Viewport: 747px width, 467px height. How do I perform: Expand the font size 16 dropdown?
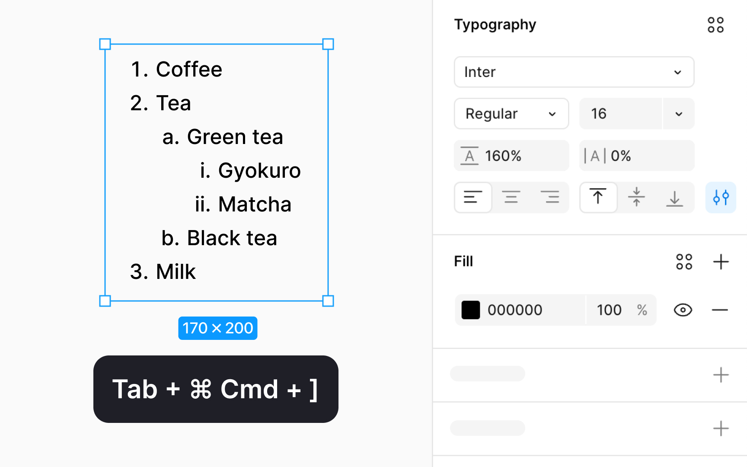678,114
